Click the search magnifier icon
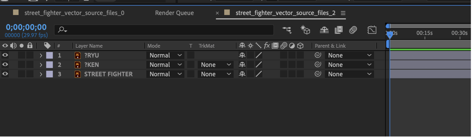Image resolution: width=472 pixels, height=137 pixels. click(62, 30)
